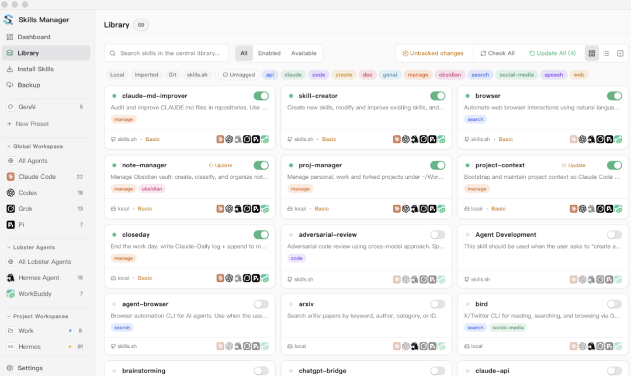Screen dimensions: 631x376
Task: Create a New Preset in sidebar
Action: pos(46,123)
